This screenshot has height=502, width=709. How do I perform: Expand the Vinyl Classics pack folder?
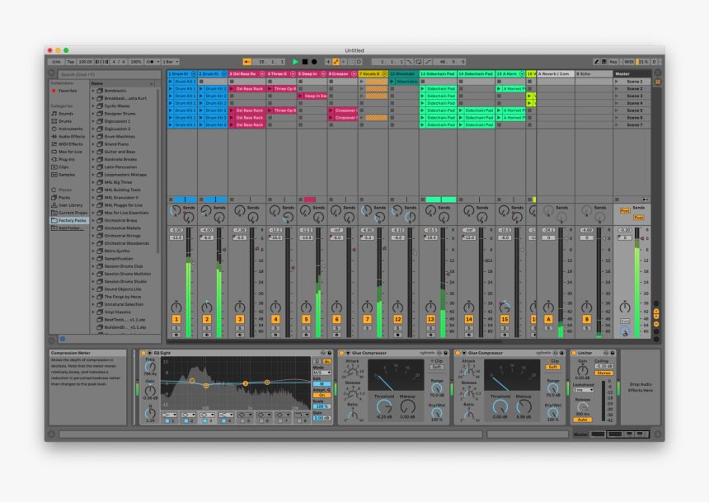pyautogui.click(x=94, y=312)
